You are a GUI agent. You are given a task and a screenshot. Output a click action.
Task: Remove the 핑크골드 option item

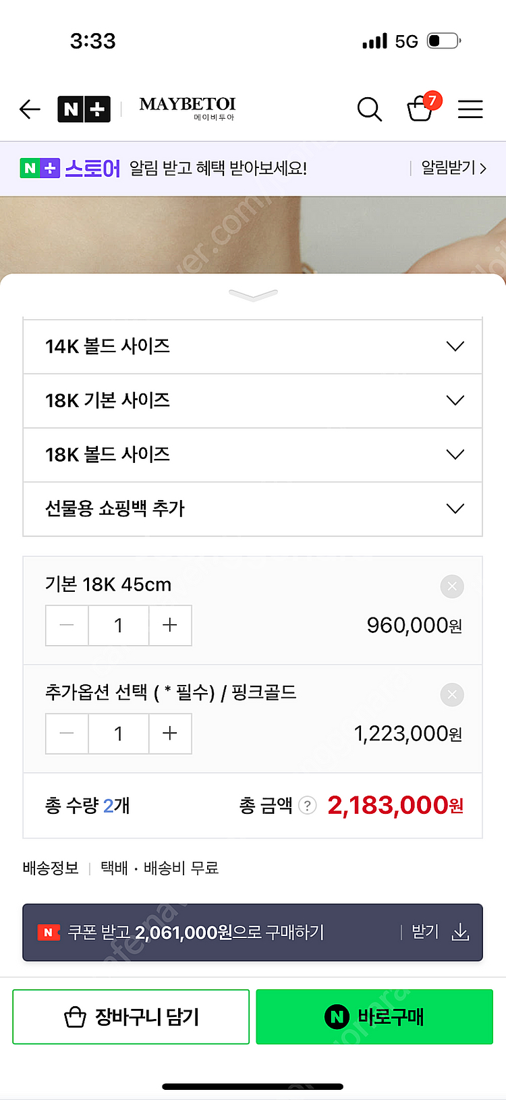point(452,694)
